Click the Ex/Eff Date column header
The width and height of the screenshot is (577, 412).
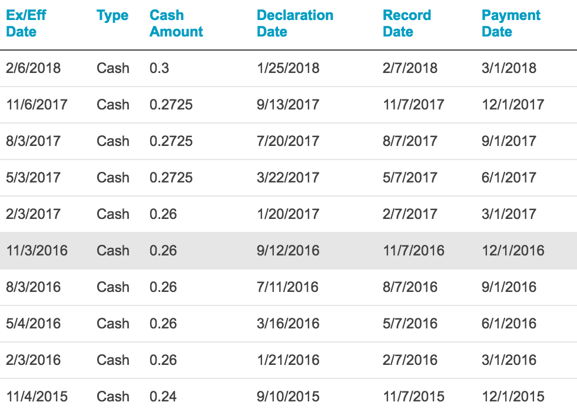click(x=26, y=24)
